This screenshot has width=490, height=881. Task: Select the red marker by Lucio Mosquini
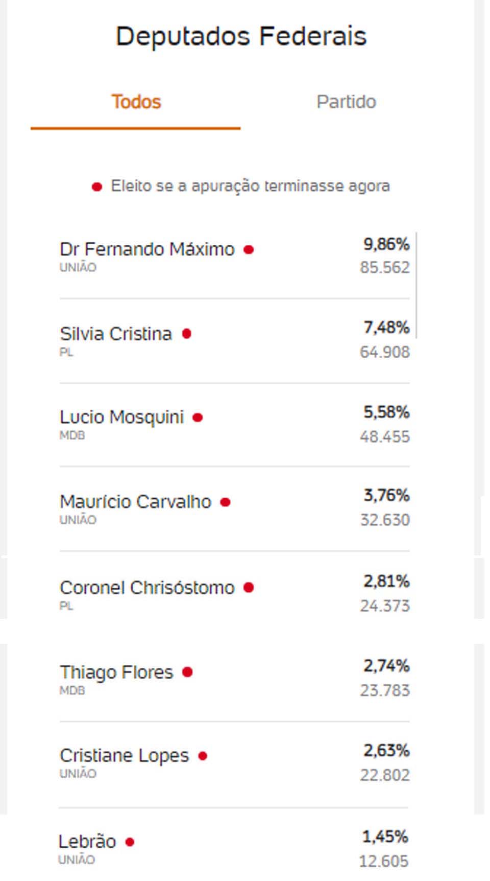point(198,418)
